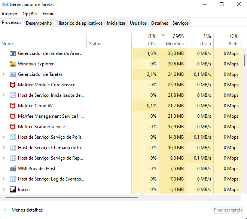Click the Serviço de Rep... gear icon

[13, 158]
